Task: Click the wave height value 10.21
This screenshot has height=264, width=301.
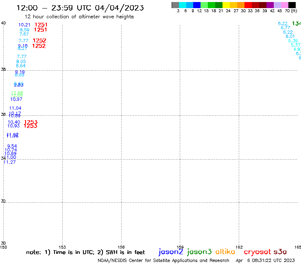Action: point(24,25)
